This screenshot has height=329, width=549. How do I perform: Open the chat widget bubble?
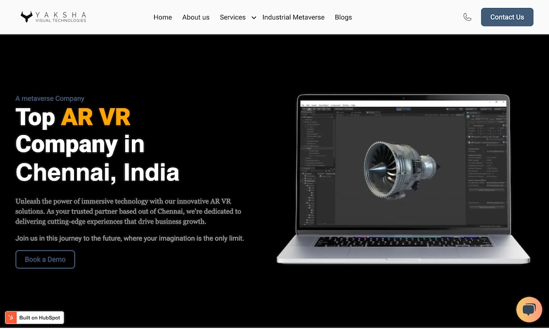[529, 310]
